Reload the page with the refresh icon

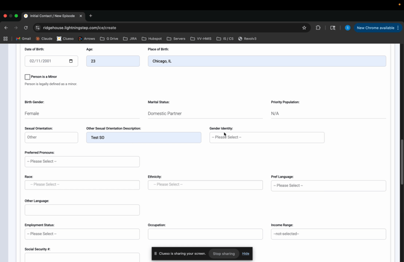pos(26,28)
